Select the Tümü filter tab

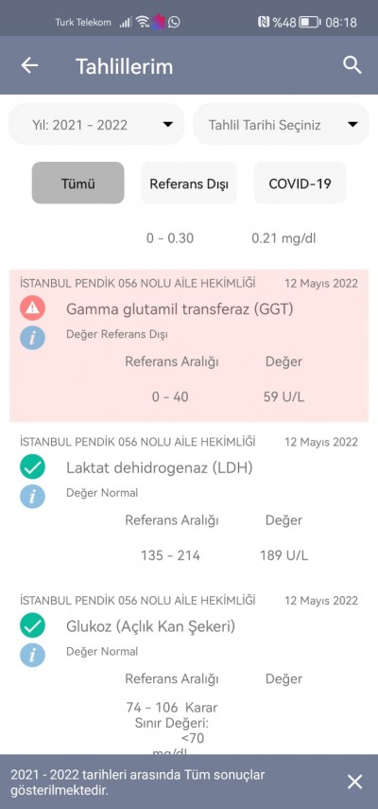point(77,184)
